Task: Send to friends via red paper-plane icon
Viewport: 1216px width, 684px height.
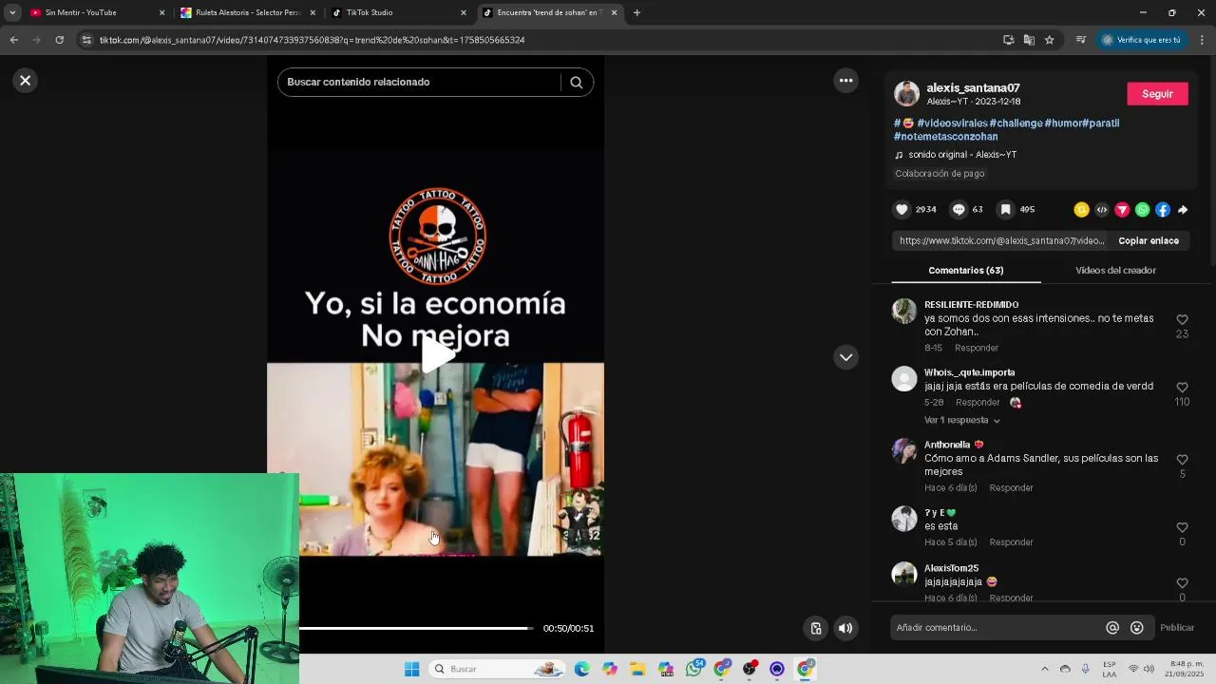Action: (1122, 210)
